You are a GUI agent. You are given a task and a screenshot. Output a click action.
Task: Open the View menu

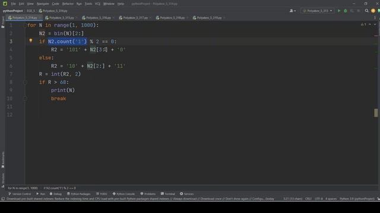pyautogui.click(x=30, y=4)
